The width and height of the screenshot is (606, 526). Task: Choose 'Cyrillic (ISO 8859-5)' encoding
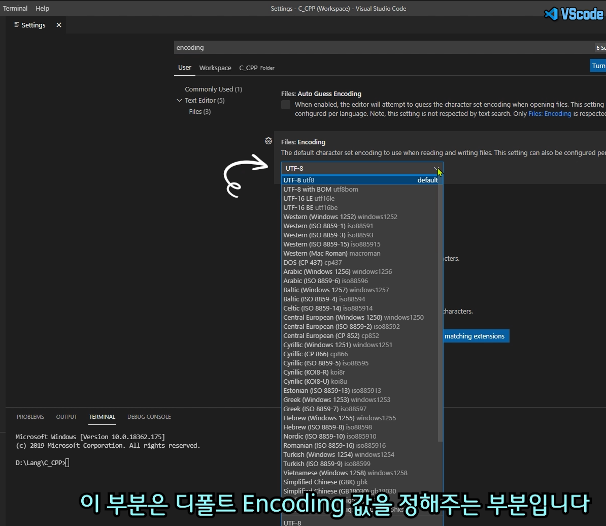click(x=360, y=363)
